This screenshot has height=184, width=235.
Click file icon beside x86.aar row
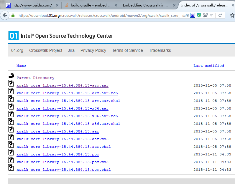click(x=11, y=106)
